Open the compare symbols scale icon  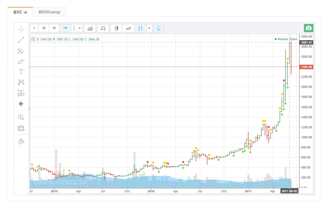[x=103, y=28]
